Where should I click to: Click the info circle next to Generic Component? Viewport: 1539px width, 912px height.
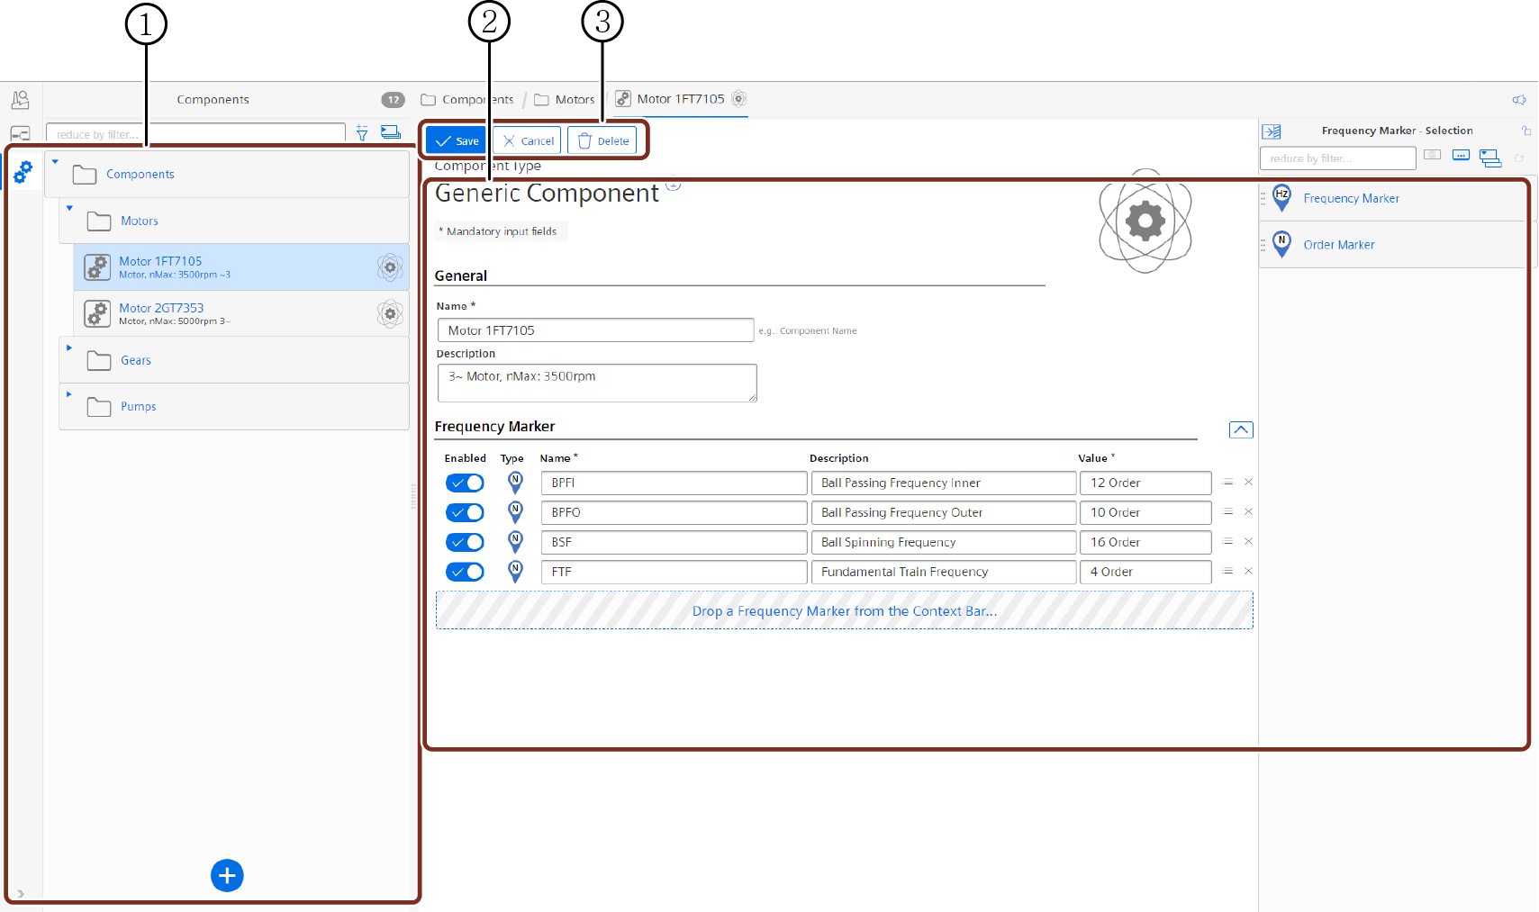673,185
